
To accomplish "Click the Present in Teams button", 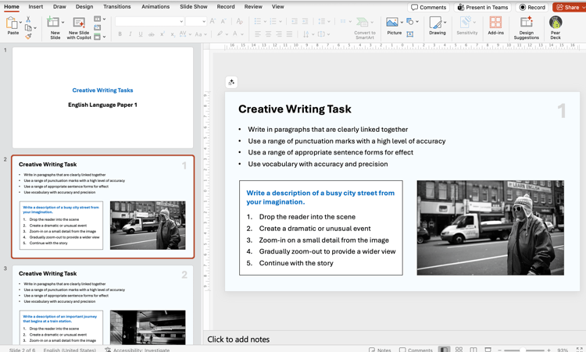I will (x=482, y=7).
